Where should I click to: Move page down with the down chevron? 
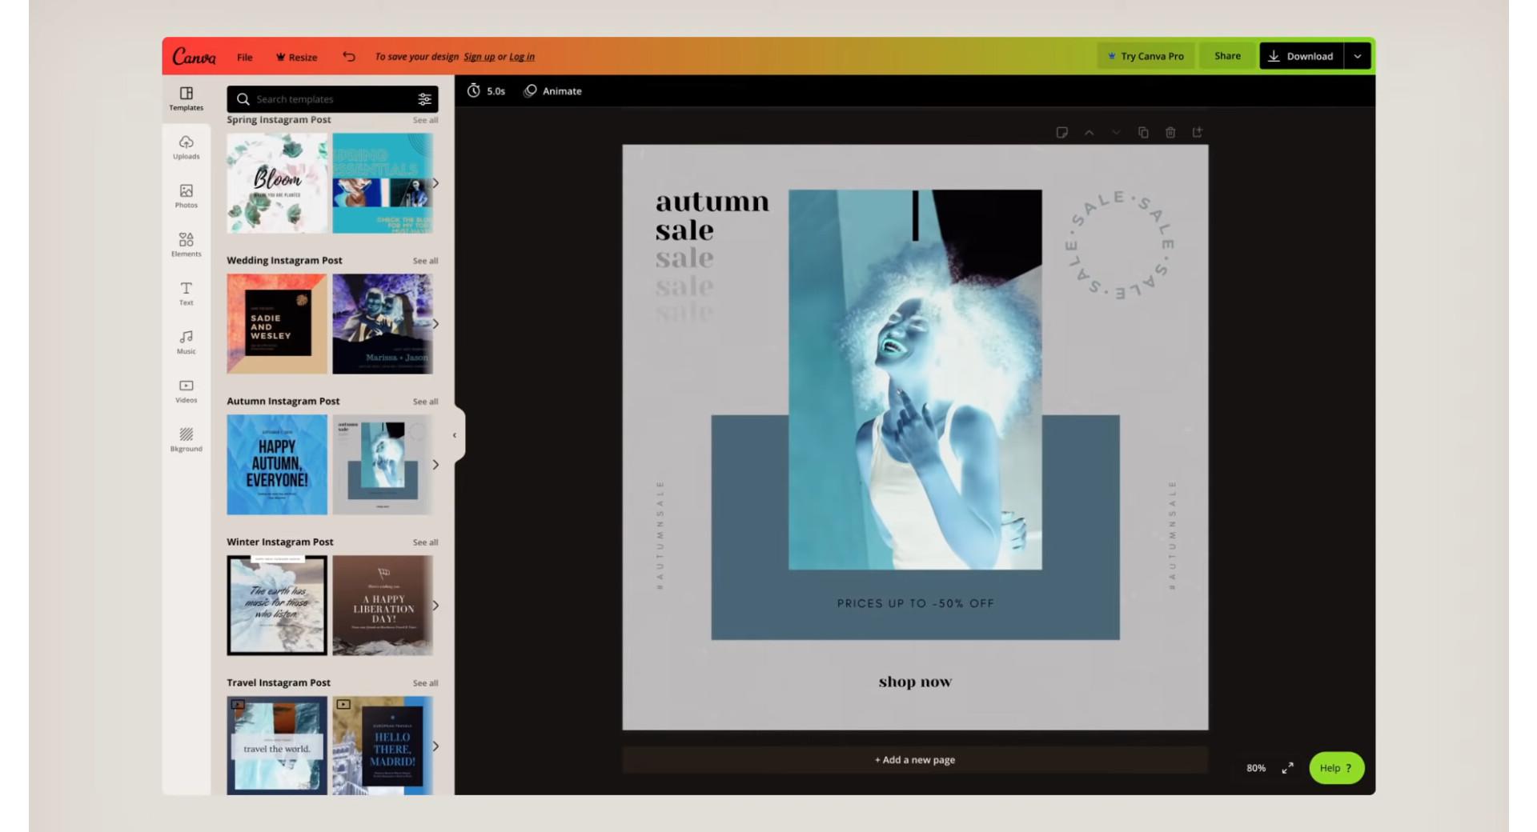pyautogui.click(x=1116, y=132)
